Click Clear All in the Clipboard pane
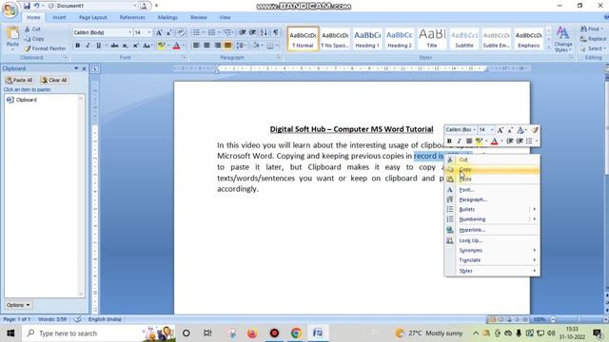 54,80
